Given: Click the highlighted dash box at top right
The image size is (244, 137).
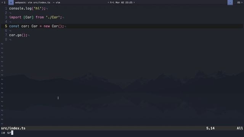Looking at the screenshot, I should click(x=230, y=3).
